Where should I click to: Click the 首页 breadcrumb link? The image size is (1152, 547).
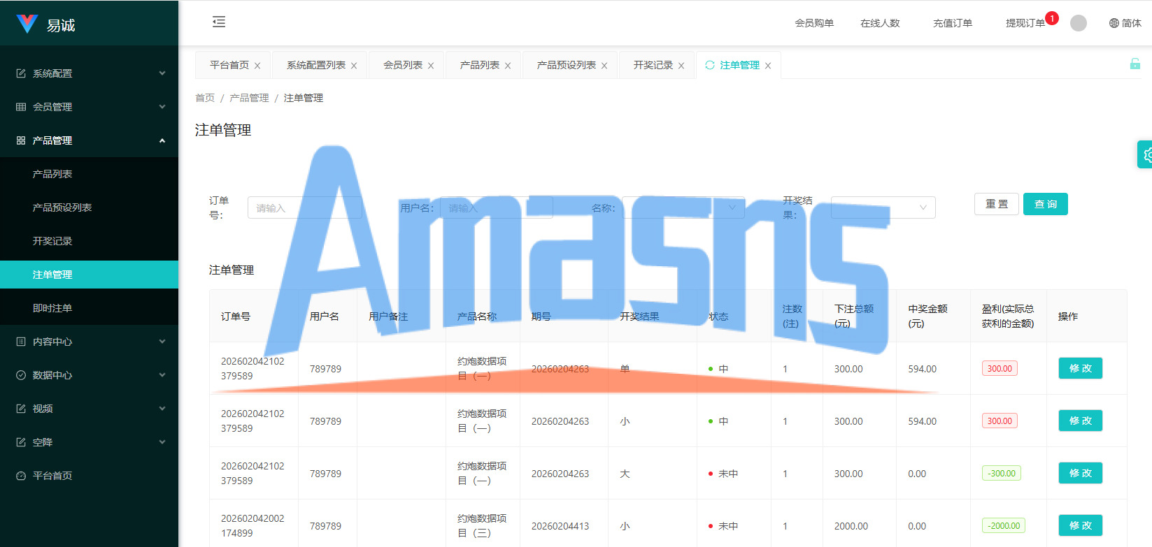click(205, 98)
